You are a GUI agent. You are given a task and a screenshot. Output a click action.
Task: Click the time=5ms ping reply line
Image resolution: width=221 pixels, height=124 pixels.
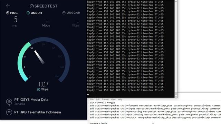coord(125,68)
